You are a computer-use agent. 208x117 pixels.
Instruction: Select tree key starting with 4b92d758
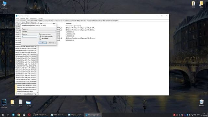(x=26, y=48)
